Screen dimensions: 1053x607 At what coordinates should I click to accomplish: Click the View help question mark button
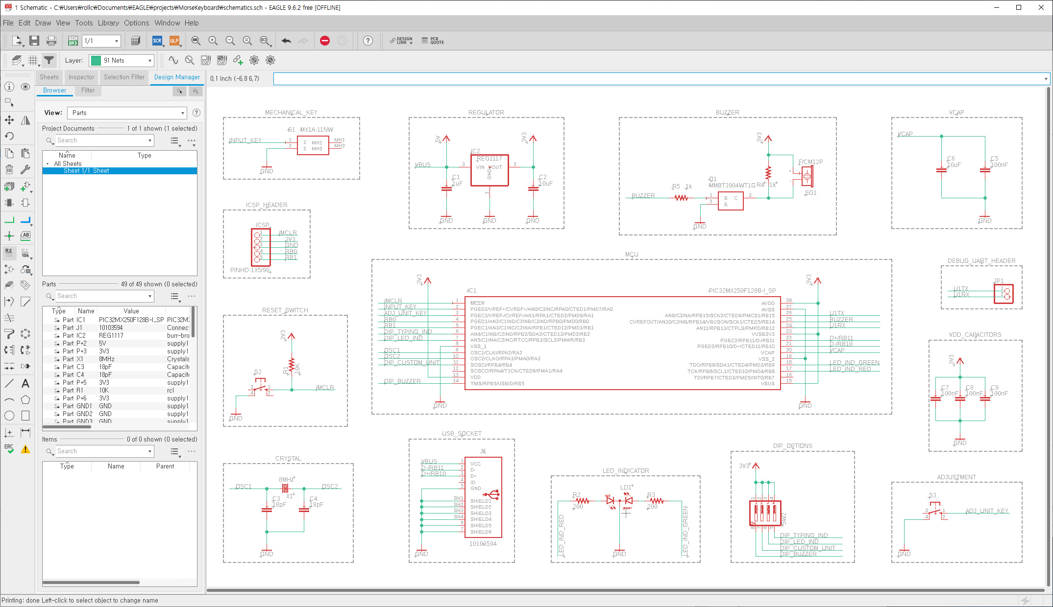point(196,113)
